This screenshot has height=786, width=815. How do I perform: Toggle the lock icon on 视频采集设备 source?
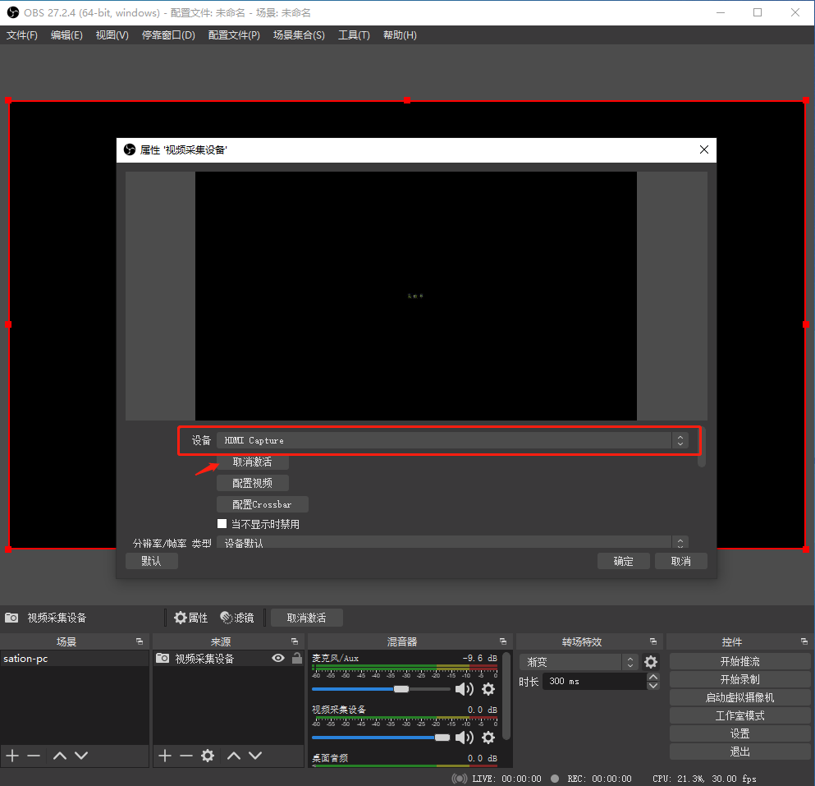296,659
